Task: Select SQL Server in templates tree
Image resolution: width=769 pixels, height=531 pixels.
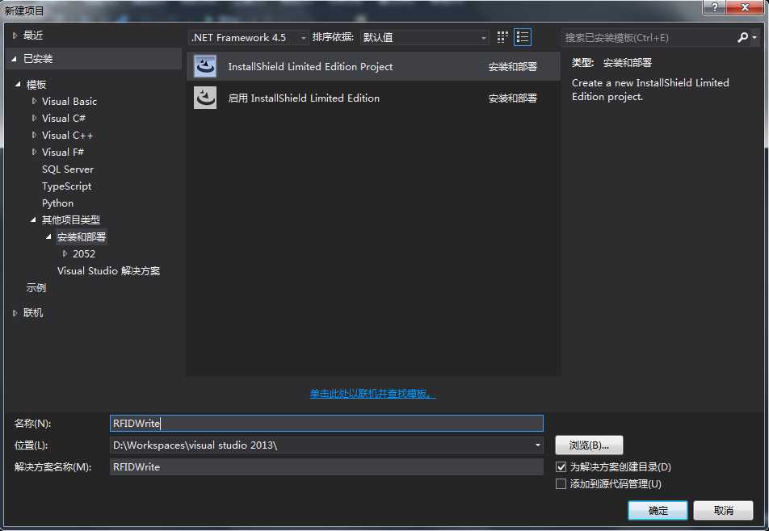Action: [x=68, y=169]
